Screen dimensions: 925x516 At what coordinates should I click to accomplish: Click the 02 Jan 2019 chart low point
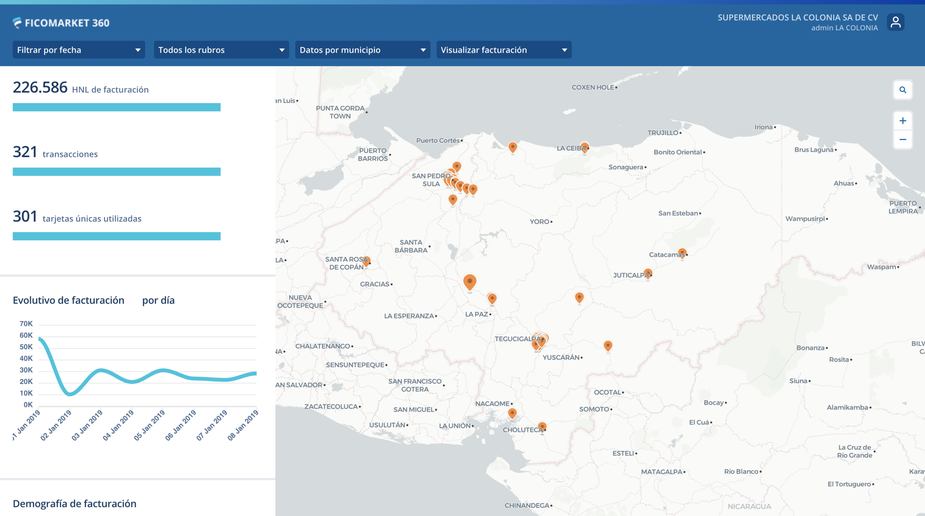click(70, 394)
